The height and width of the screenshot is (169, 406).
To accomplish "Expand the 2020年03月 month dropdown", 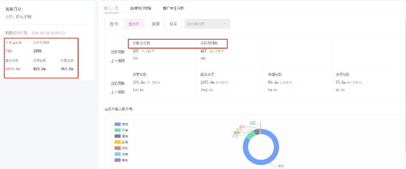I will (x=207, y=24).
